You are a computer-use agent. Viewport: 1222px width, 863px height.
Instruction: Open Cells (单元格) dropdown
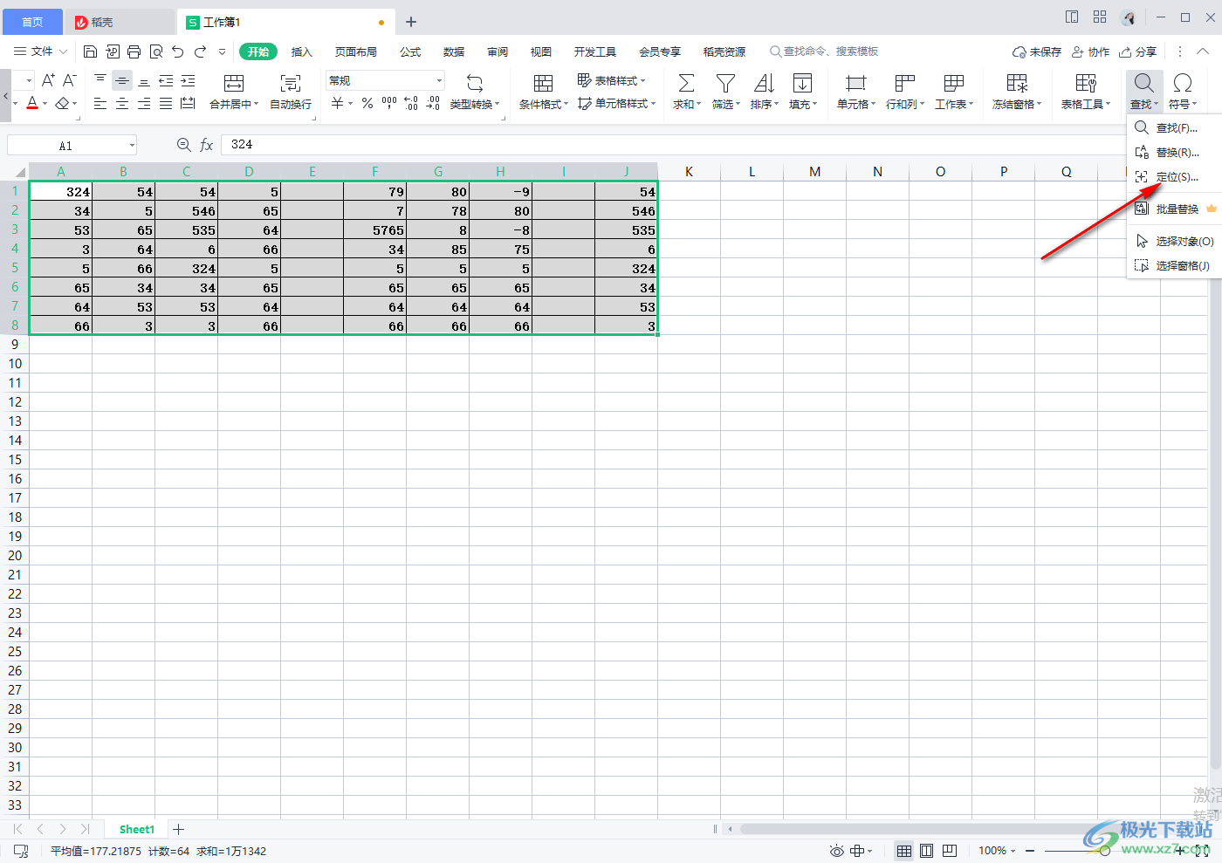click(x=856, y=92)
